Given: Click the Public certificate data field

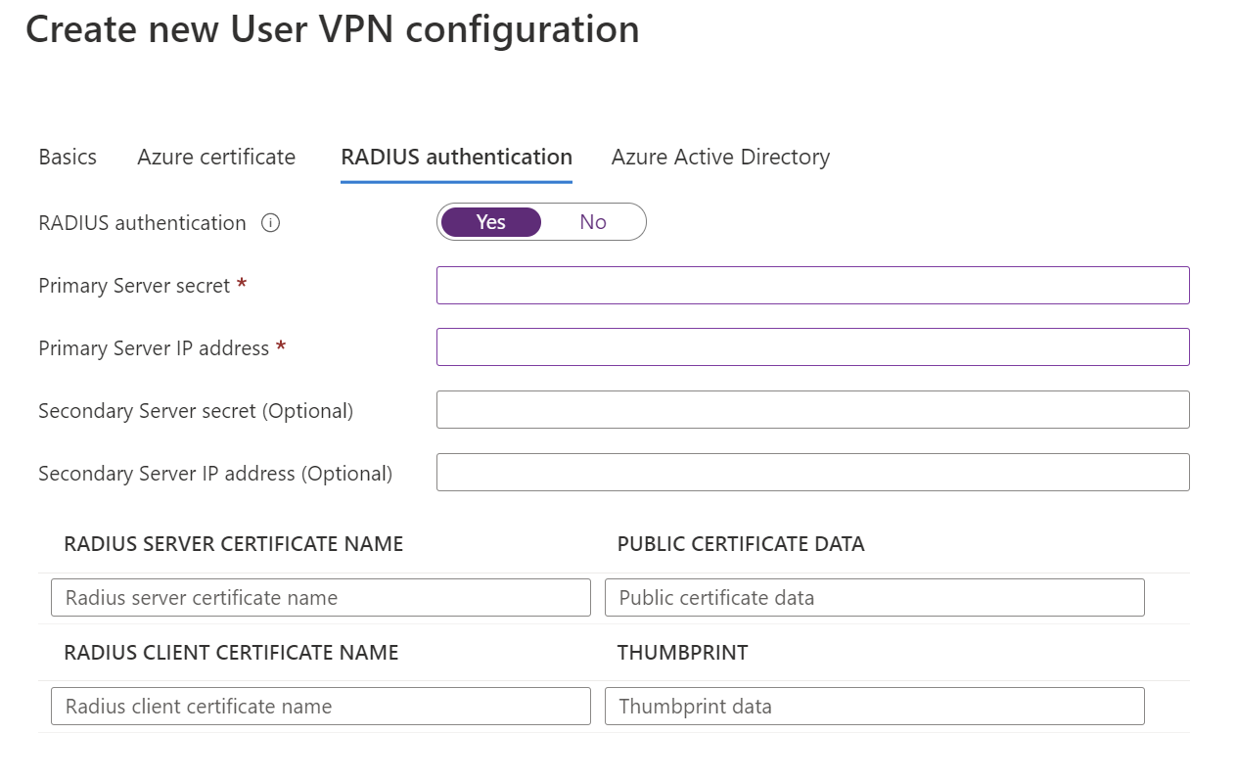Looking at the screenshot, I should (x=874, y=597).
